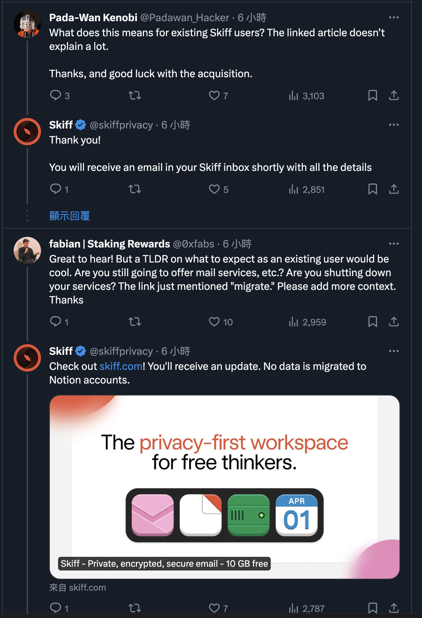Share fabian's tweet via the upload icon
The image size is (422, 618).
[394, 322]
